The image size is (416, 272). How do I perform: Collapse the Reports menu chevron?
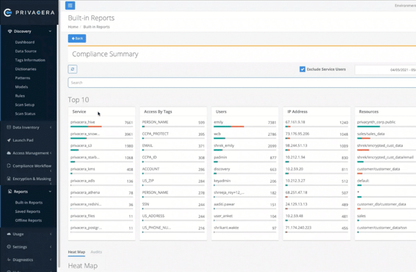click(x=50, y=192)
